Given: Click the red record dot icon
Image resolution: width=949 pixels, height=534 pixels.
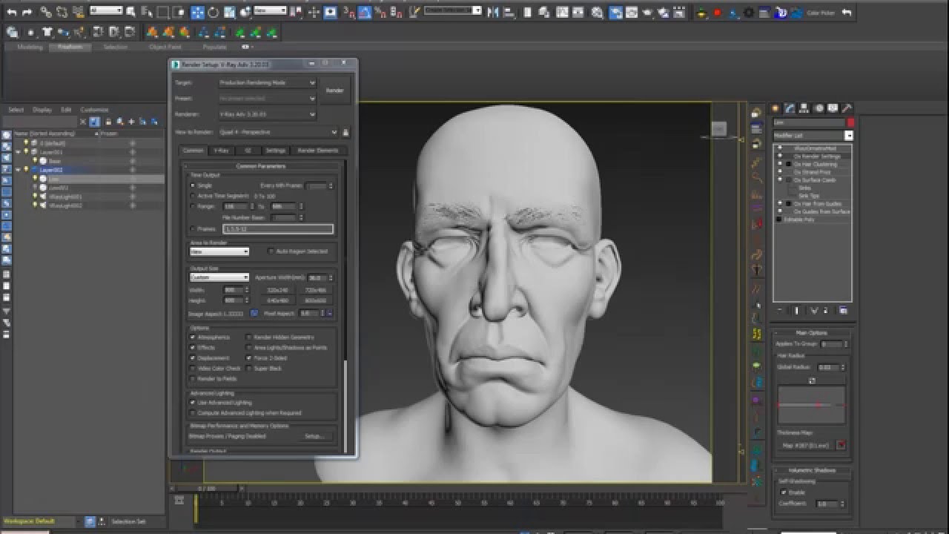Looking at the screenshot, I should (717, 13).
